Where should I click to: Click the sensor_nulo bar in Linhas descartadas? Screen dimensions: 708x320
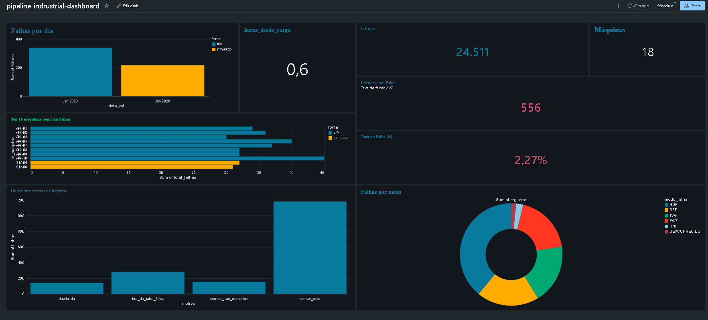[x=310, y=248]
